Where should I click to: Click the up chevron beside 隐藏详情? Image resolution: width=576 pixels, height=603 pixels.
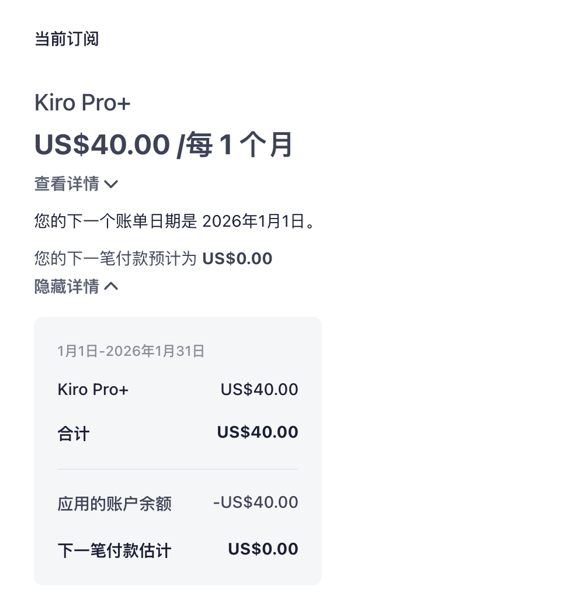[111, 286]
